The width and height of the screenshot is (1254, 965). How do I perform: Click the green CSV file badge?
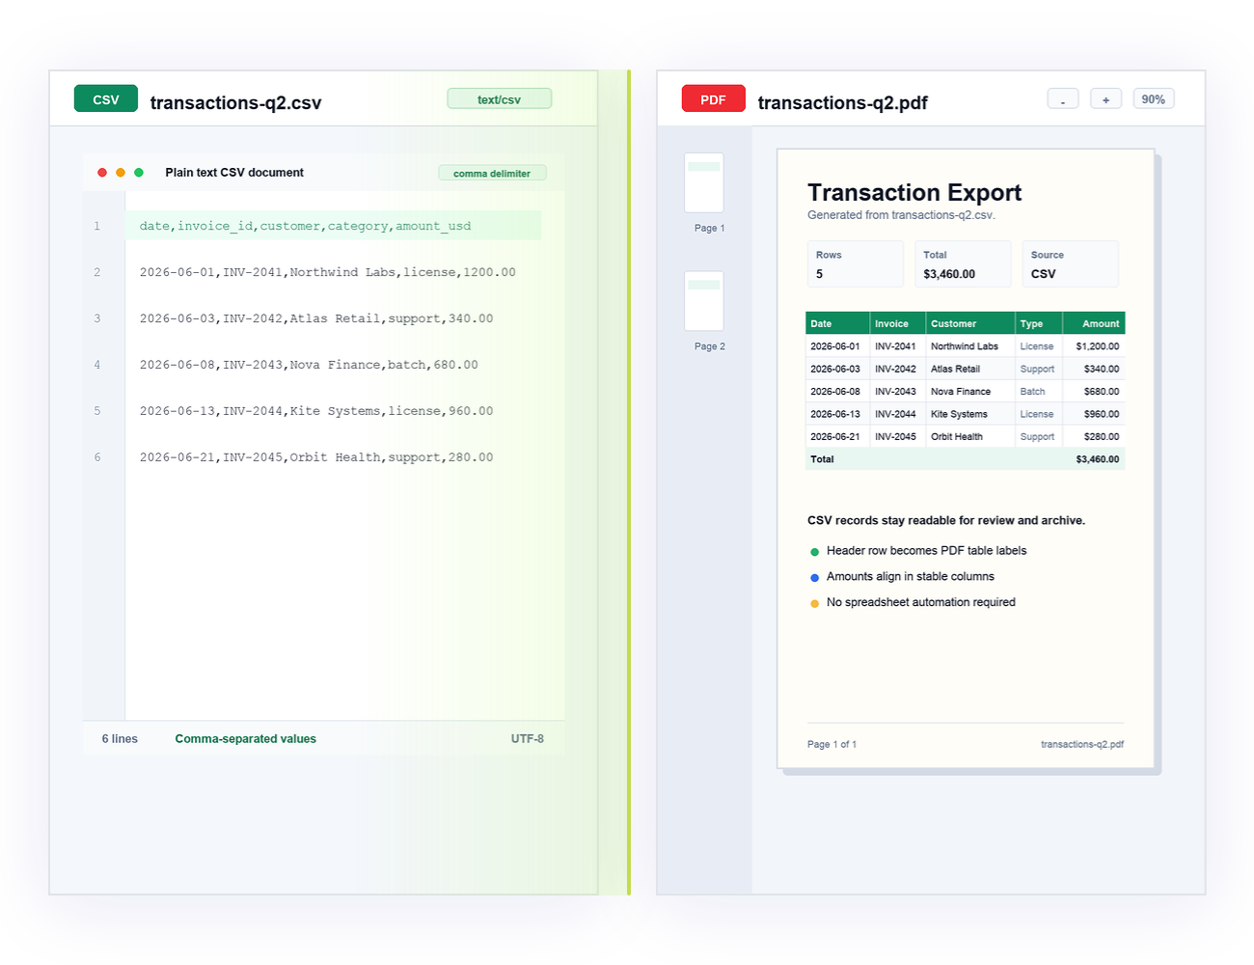coord(106,99)
